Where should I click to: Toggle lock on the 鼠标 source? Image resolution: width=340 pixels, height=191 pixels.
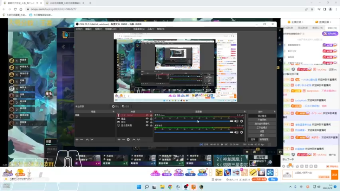(151, 122)
